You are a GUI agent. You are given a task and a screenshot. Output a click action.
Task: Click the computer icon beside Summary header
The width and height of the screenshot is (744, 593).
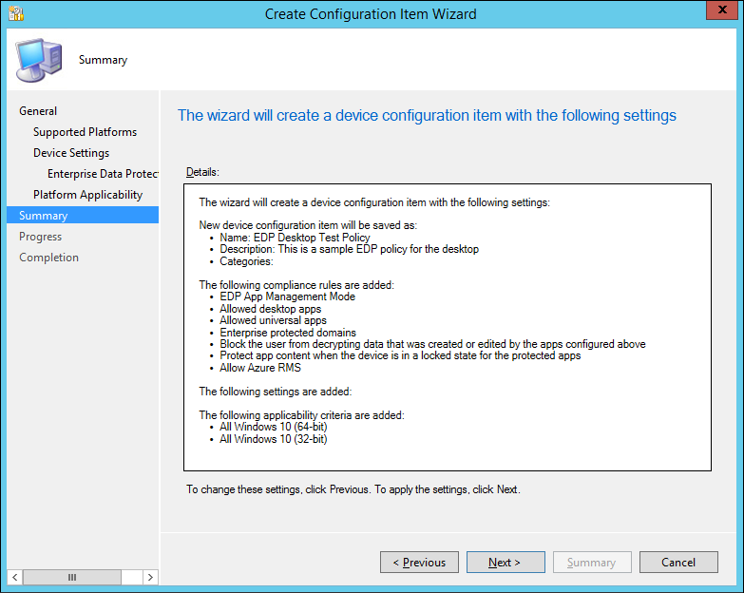(x=37, y=60)
